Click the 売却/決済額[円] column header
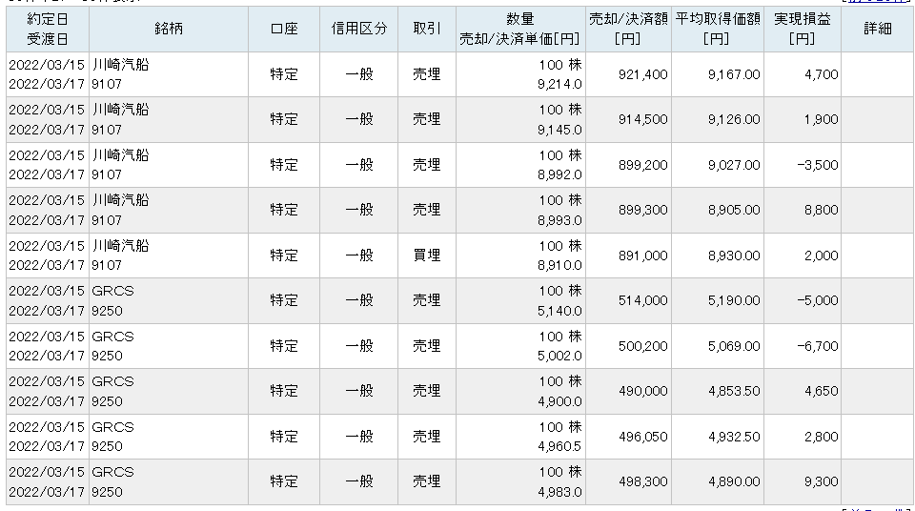This screenshot has height=511, width=915. click(628, 30)
